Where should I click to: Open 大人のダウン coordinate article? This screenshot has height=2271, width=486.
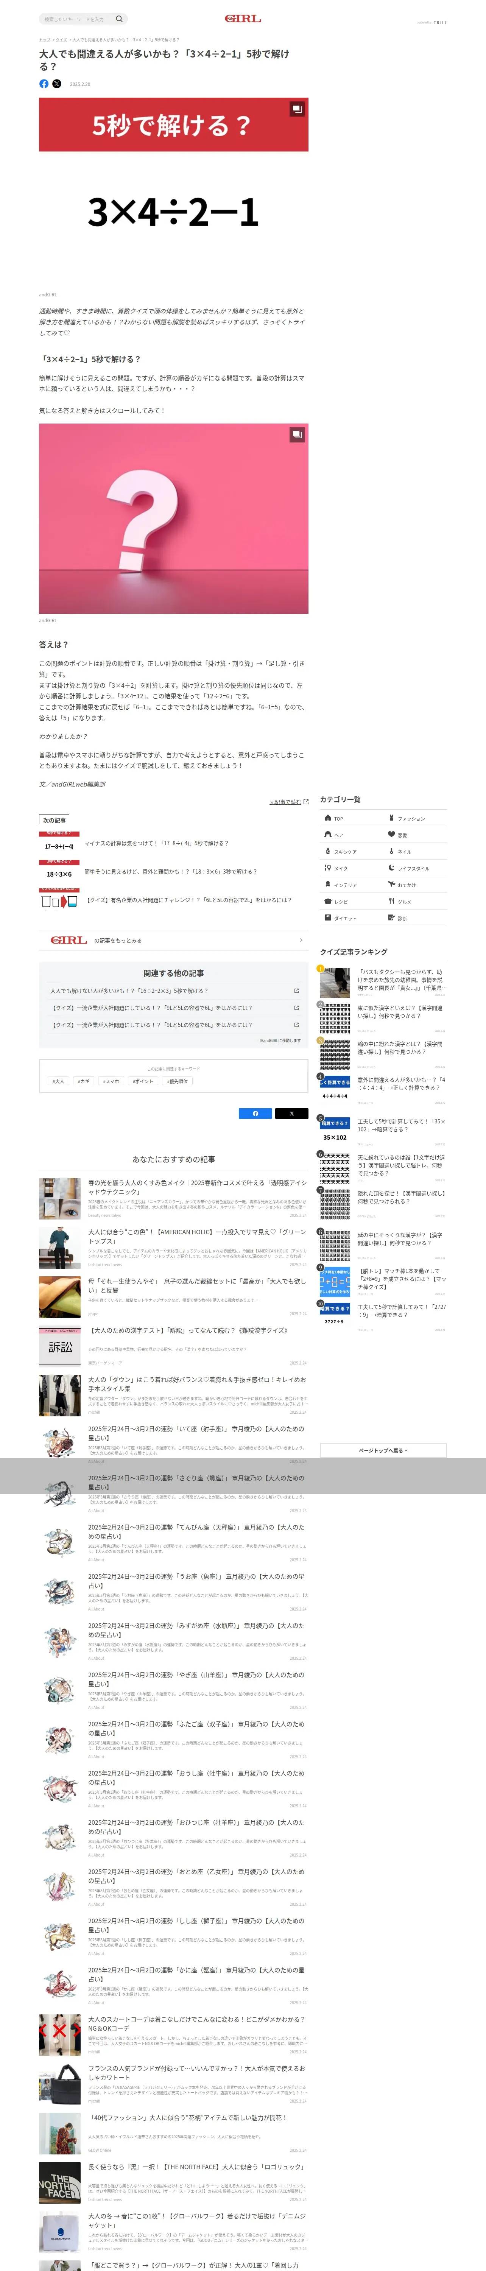click(173, 1396)
